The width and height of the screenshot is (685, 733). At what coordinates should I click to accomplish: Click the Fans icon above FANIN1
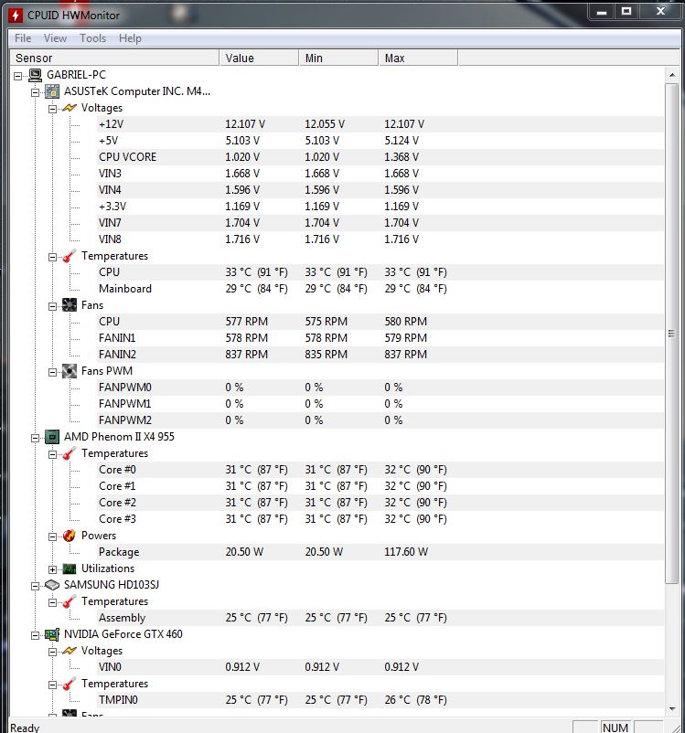[x=70, y=305]
